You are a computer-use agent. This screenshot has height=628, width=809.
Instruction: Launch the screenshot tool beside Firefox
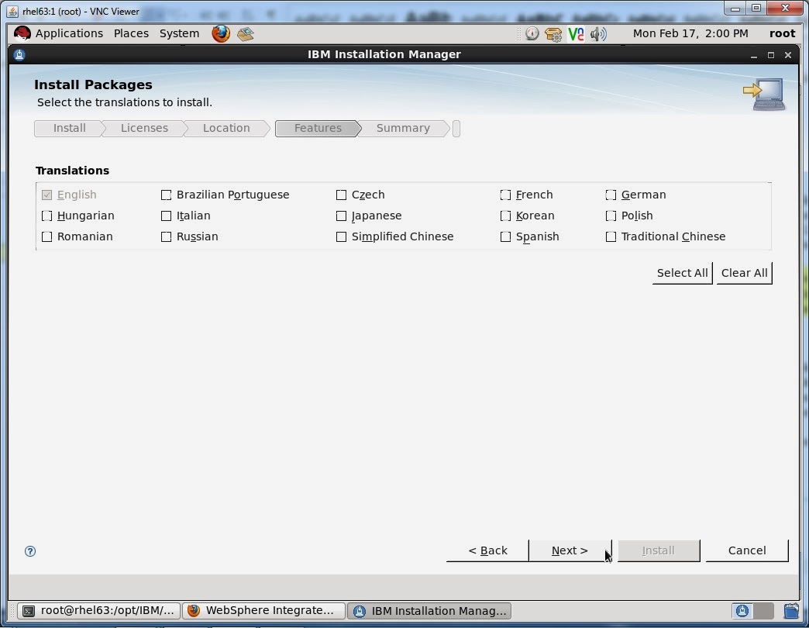(x=246, y=33)
